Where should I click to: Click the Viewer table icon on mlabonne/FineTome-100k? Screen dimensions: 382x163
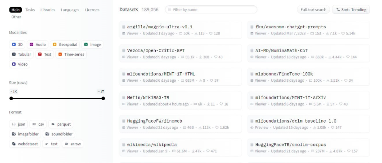pyautogui.click(x=252, y=80)
